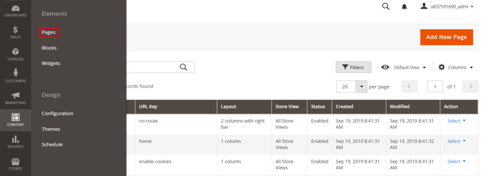
Task: Open the Filters panel
Action: (x=353, y=67)
